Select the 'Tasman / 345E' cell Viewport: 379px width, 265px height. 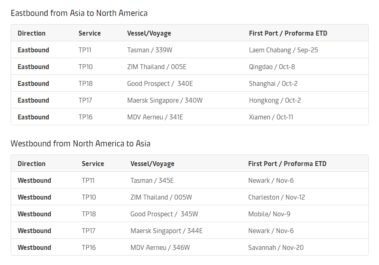[x=152, y=181]
